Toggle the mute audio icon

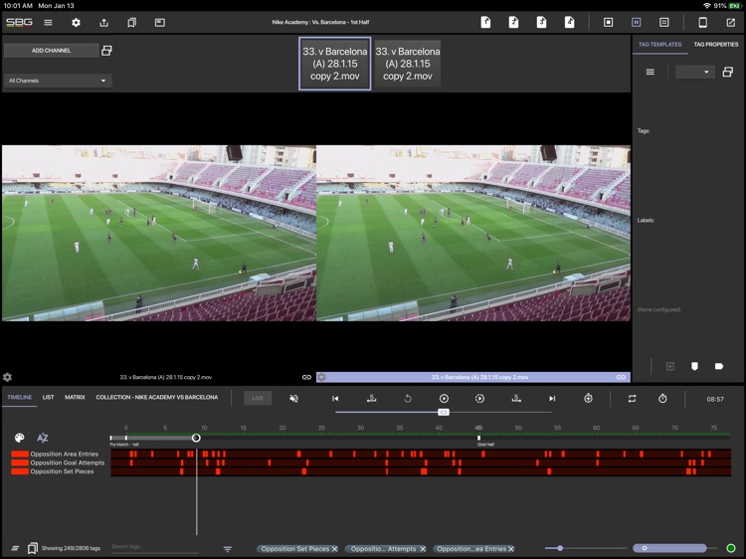point(294,398)
